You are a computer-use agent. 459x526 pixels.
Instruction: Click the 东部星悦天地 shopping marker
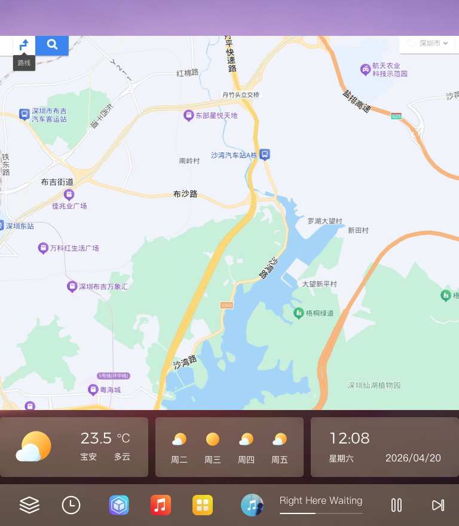click(x=189, y=116)
